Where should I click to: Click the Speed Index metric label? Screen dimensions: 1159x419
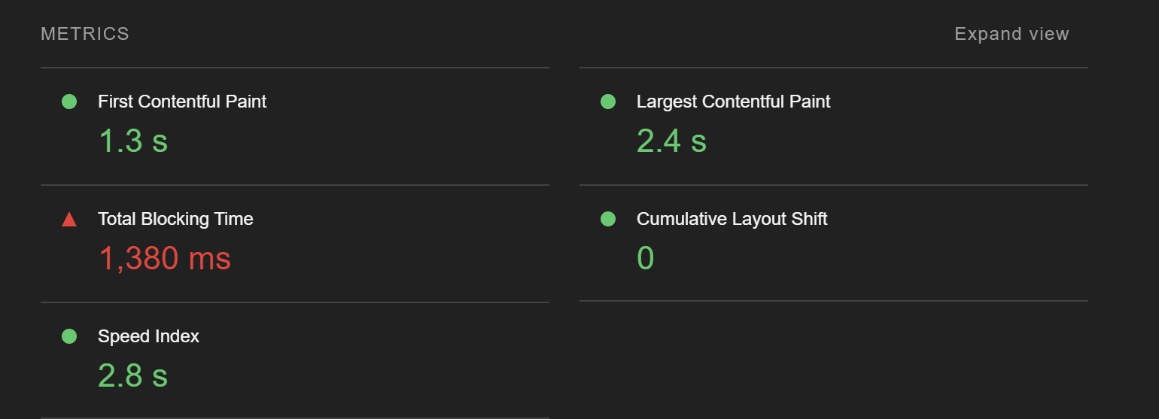[x=148, y=336]
